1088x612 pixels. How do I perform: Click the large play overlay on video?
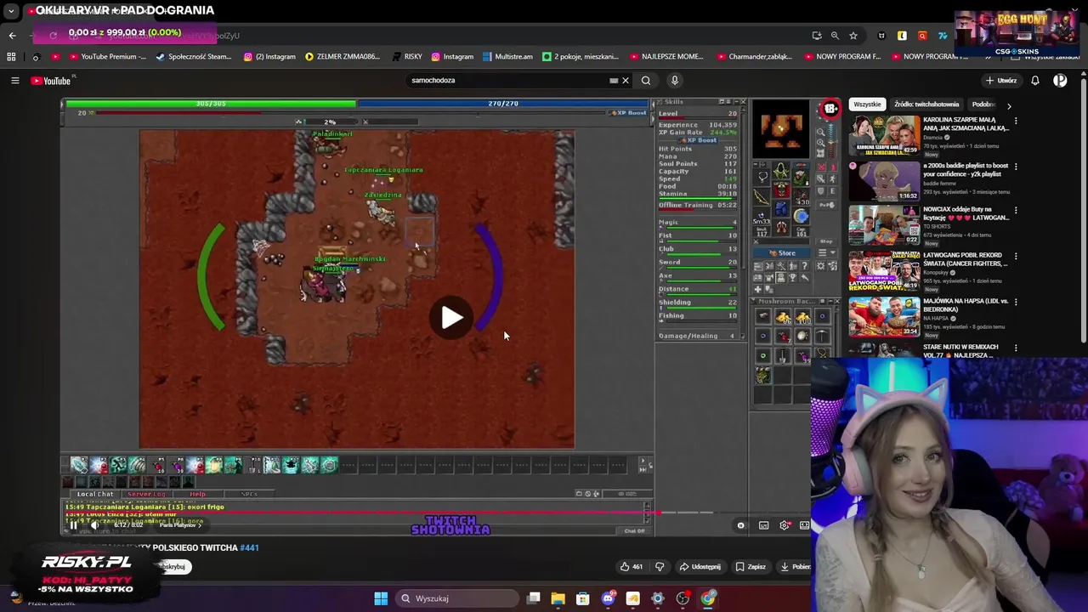(451, 318)
